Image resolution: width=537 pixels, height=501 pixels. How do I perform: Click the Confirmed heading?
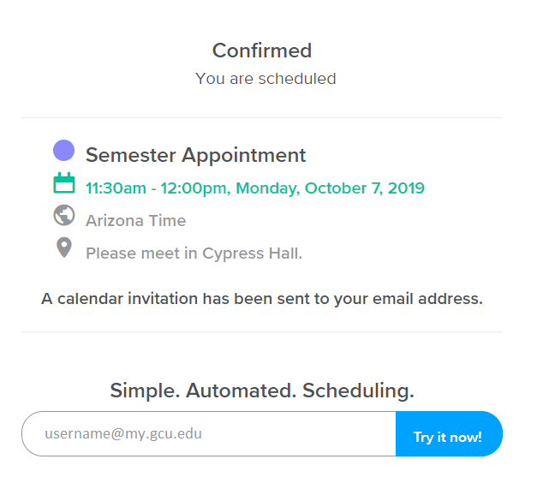pyautogui.click(x=262, y=51)
